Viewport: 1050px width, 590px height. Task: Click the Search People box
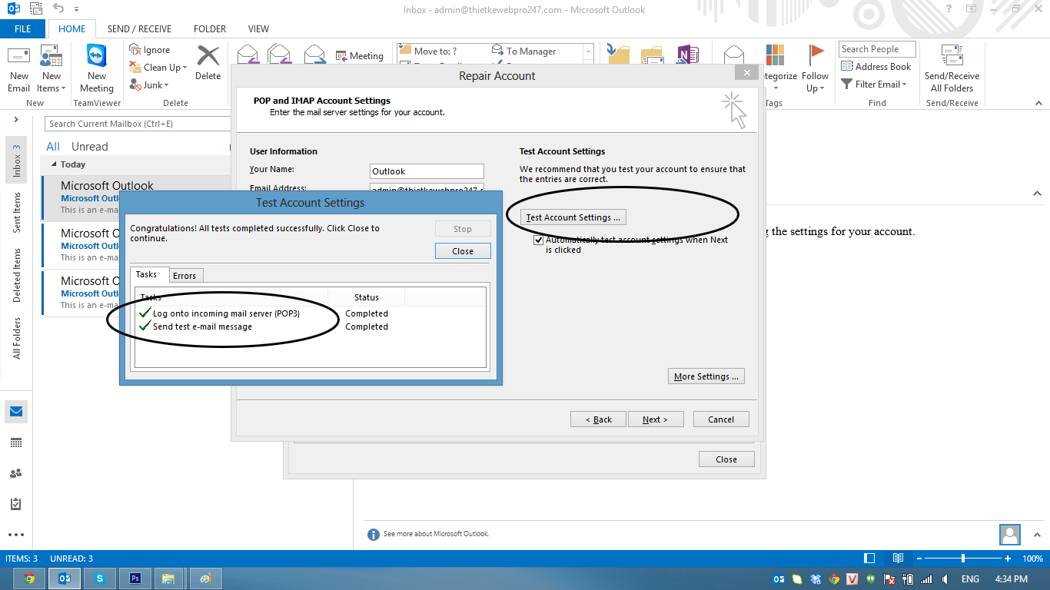(877, 49)
